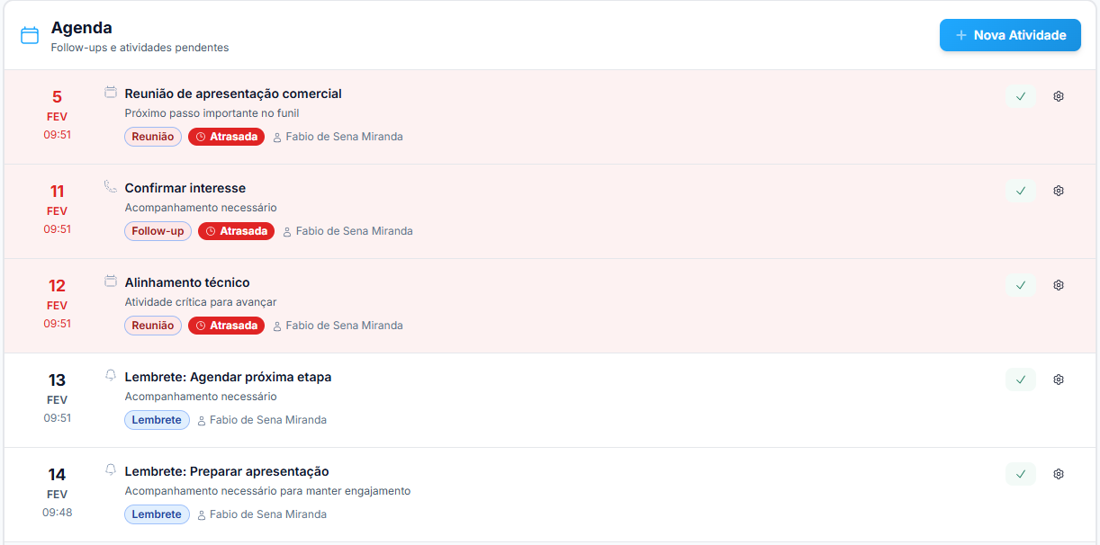This screenshot has width=1100, height=545.
Task: Open settings gear for Alinhamento técnico
Action: (1059, 285)
